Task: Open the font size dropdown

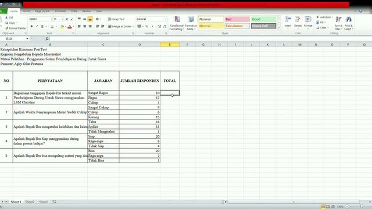Action: 62,19
